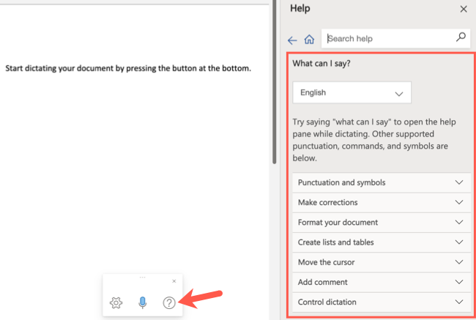Go back in the Help pane
This screenshot has width=476, height=320.
coord(292,40)
